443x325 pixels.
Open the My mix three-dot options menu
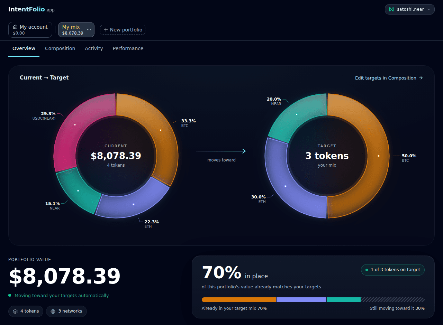89,30
